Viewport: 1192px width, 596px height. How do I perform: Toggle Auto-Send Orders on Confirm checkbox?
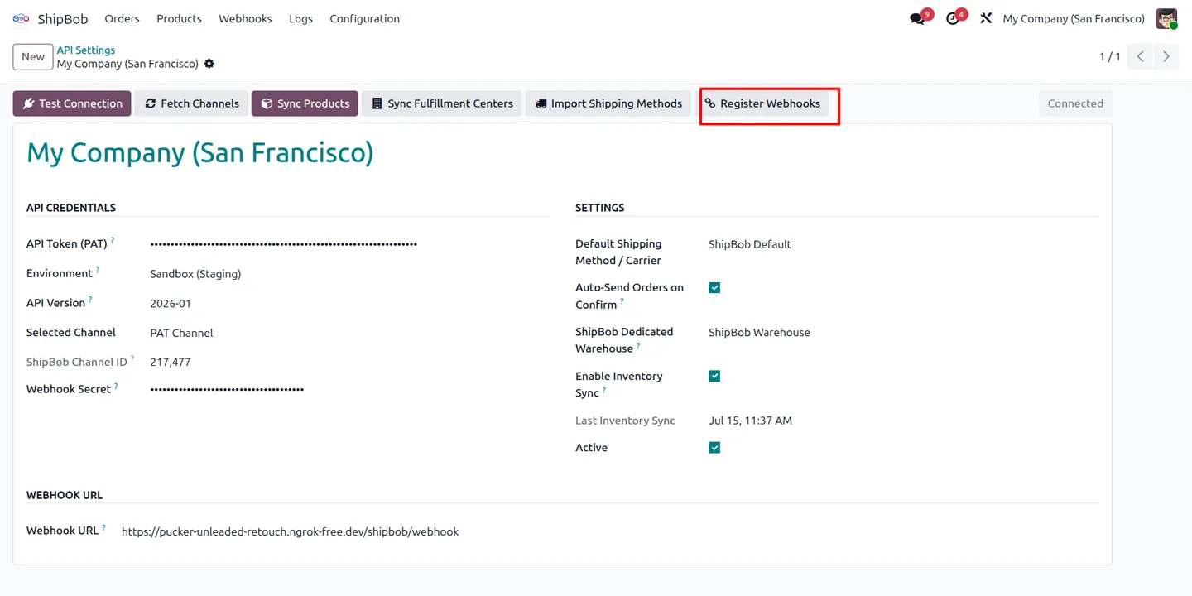(714, 288)
